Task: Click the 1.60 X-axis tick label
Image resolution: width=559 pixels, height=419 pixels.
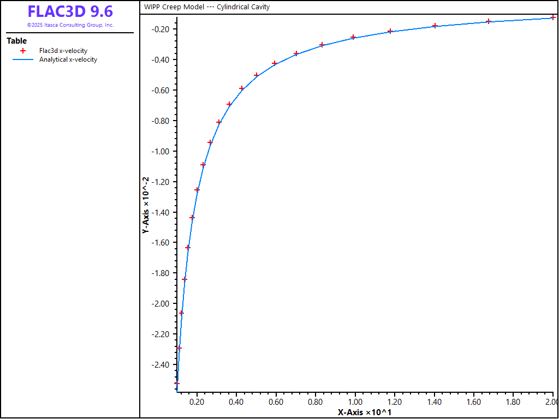Action: 474,402
